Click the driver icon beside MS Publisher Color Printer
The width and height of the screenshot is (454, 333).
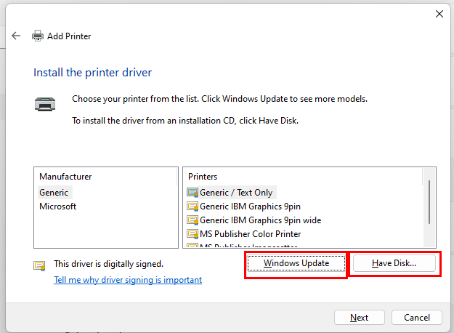point(192,234)
